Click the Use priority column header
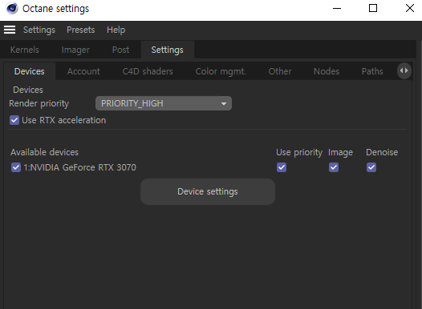Screen dimensions: 422x309 tap(299, 152)
